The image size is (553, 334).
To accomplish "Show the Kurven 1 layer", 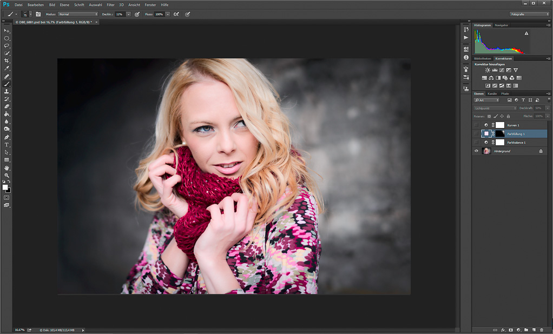I will pos(477,125).
